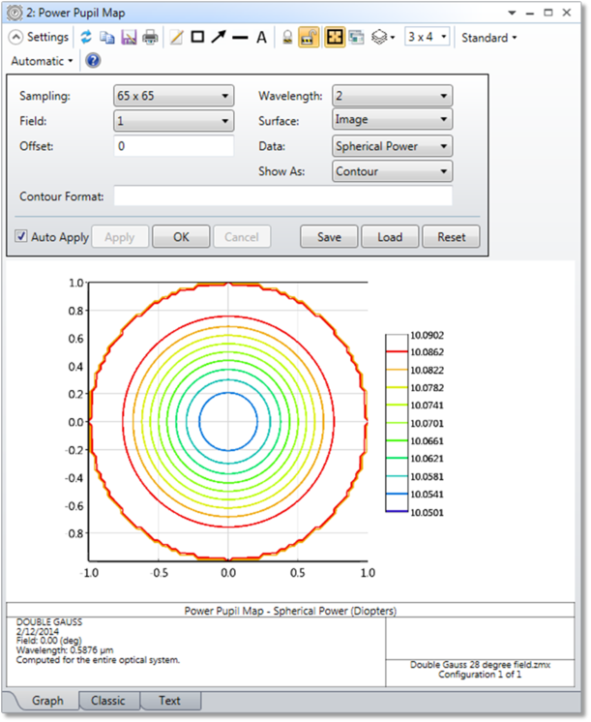This screenshot has height=722, width=591.
Task: Click the Contour Format input field
Action: click(283, 196)
